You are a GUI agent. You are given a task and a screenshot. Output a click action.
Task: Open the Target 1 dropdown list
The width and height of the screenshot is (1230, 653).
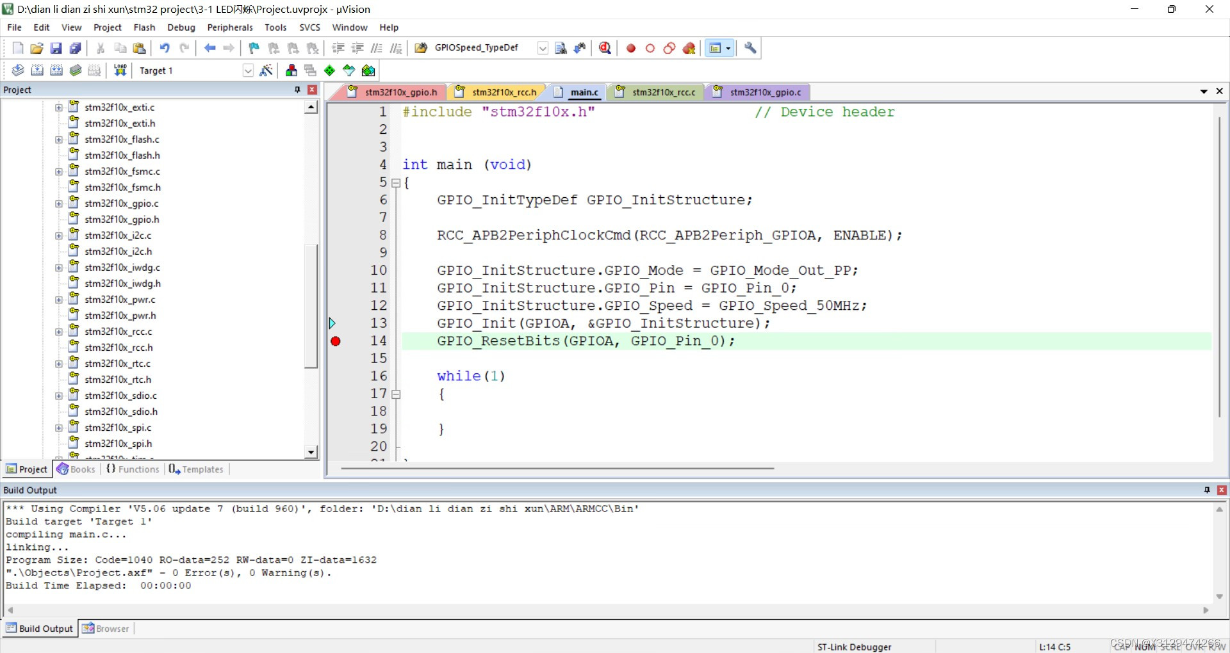pos(249,70)
